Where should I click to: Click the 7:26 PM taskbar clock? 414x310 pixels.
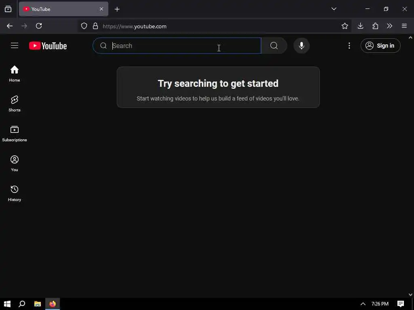pyautogui.click(x=380, y=304)
